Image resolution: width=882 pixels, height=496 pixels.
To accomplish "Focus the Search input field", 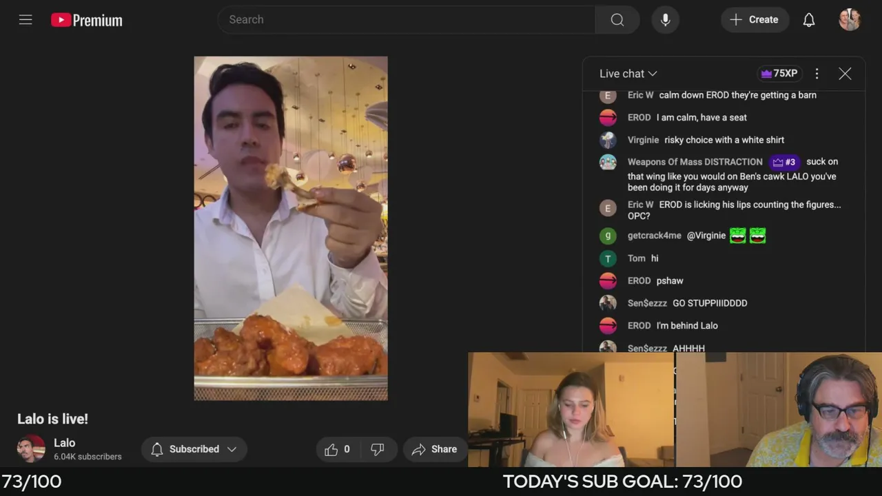I will pos(407,20).
